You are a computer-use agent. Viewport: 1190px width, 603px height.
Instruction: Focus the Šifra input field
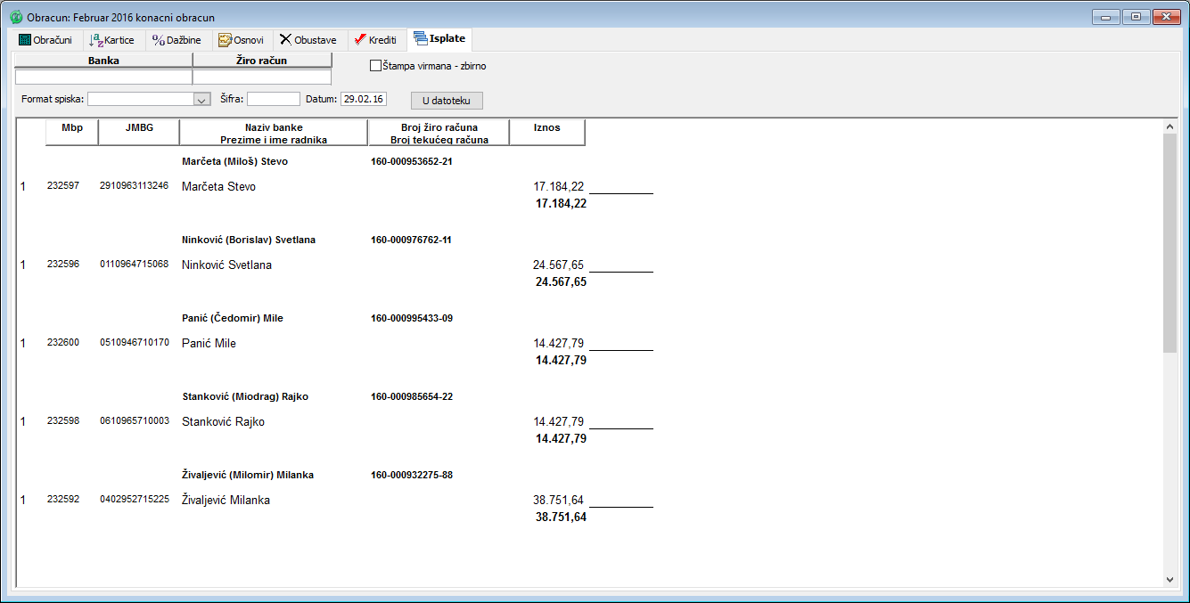pos(273,99)
